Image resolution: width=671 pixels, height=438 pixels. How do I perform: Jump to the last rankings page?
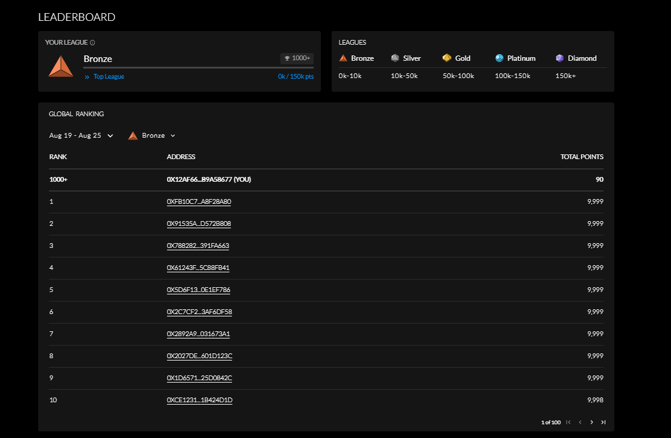[604, 422]
